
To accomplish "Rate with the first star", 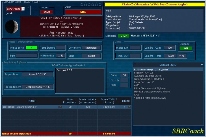I will (82, 4).
